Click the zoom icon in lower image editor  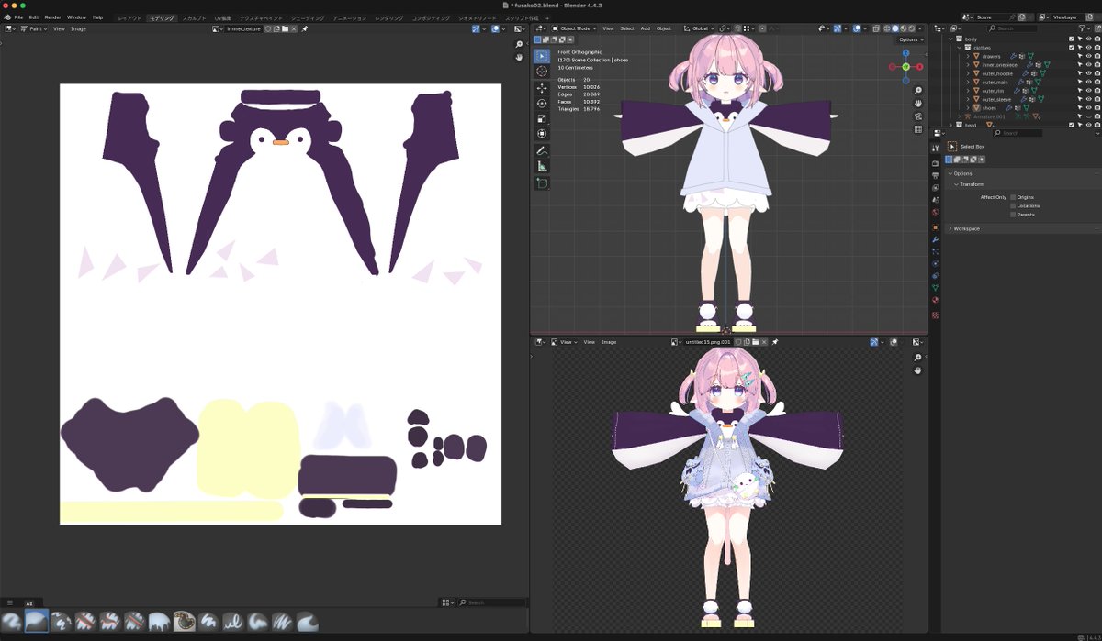918,358
